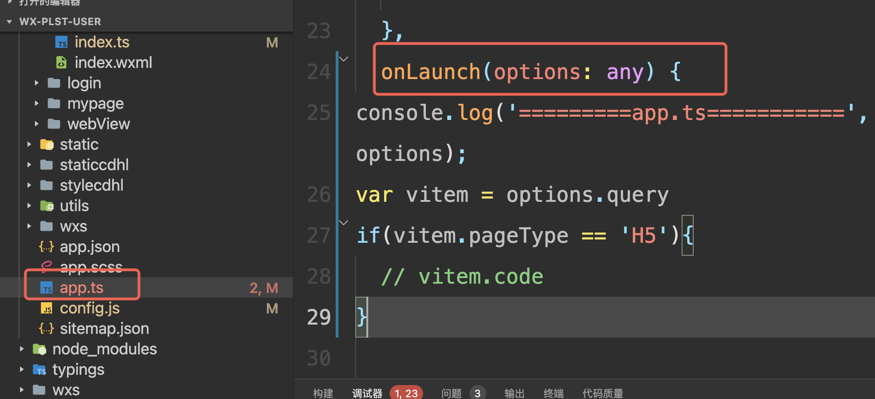Click the static folder icon
Screen dimensions: 875x399
[x=46, y=144]
